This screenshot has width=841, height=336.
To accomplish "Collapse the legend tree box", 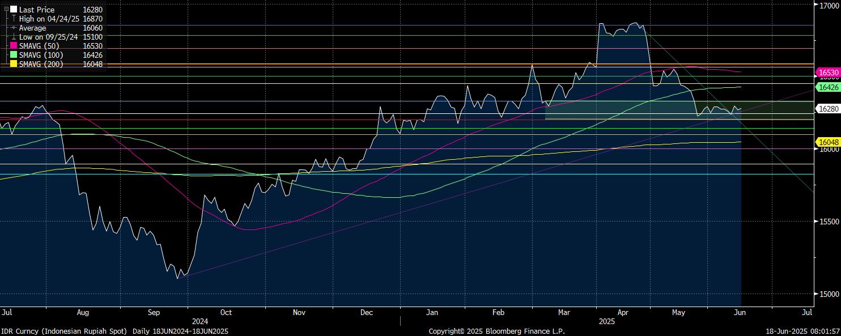I will pos(6,10).
